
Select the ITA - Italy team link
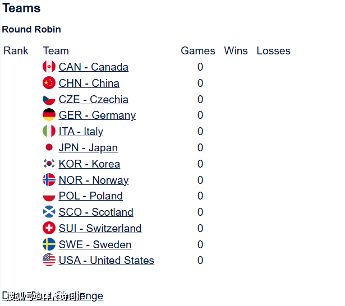81,131
